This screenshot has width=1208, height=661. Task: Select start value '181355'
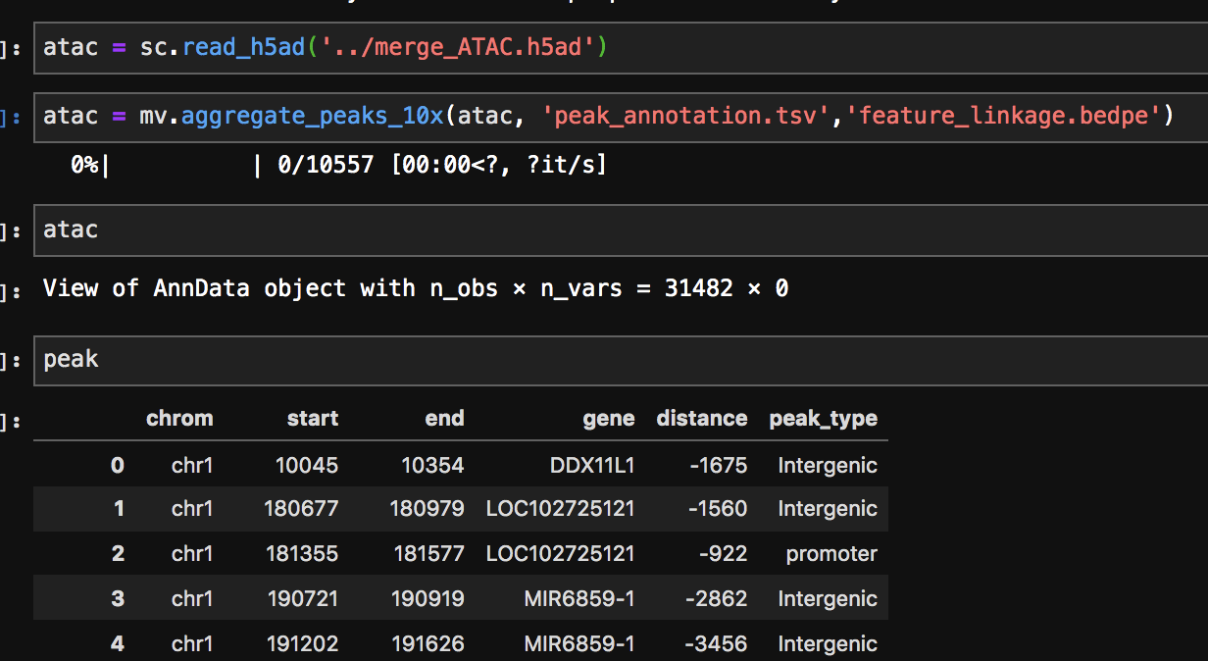tap(302, 554)
